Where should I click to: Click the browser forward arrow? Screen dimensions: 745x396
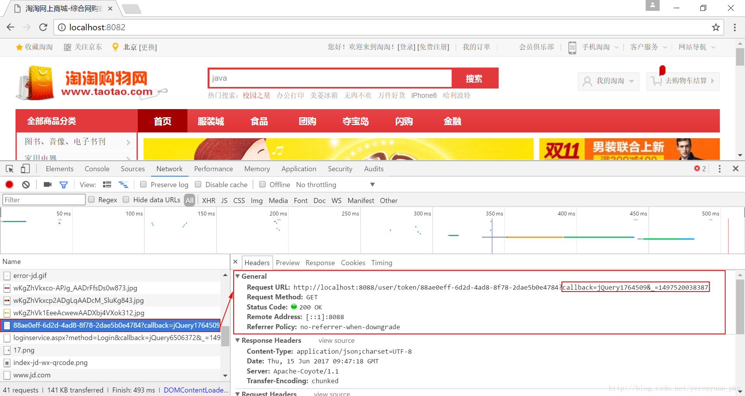27,27
